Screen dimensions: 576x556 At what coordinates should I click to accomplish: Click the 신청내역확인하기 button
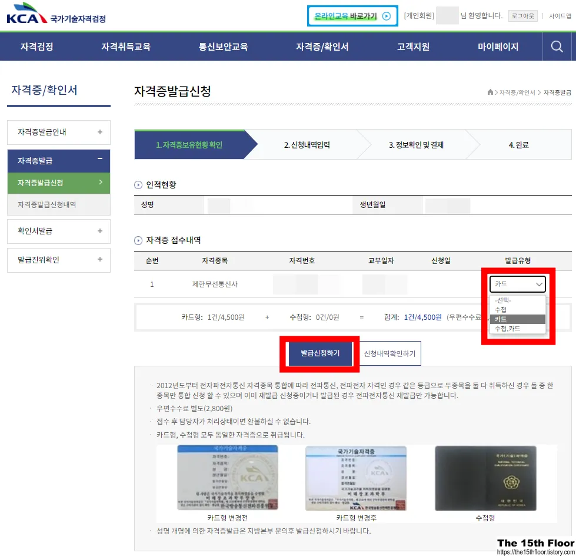389,353
